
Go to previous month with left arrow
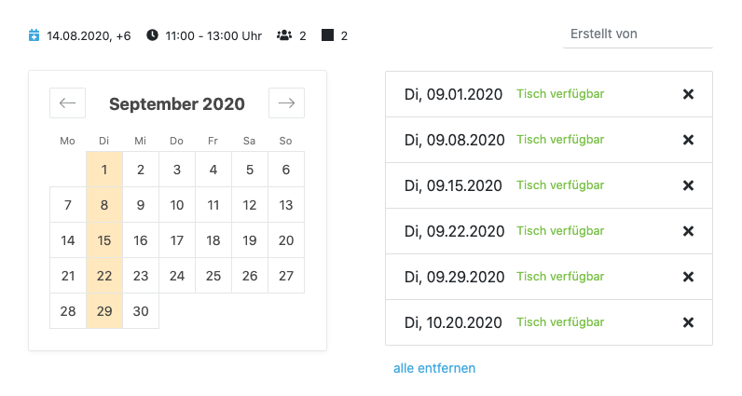[x=68, y=103]
